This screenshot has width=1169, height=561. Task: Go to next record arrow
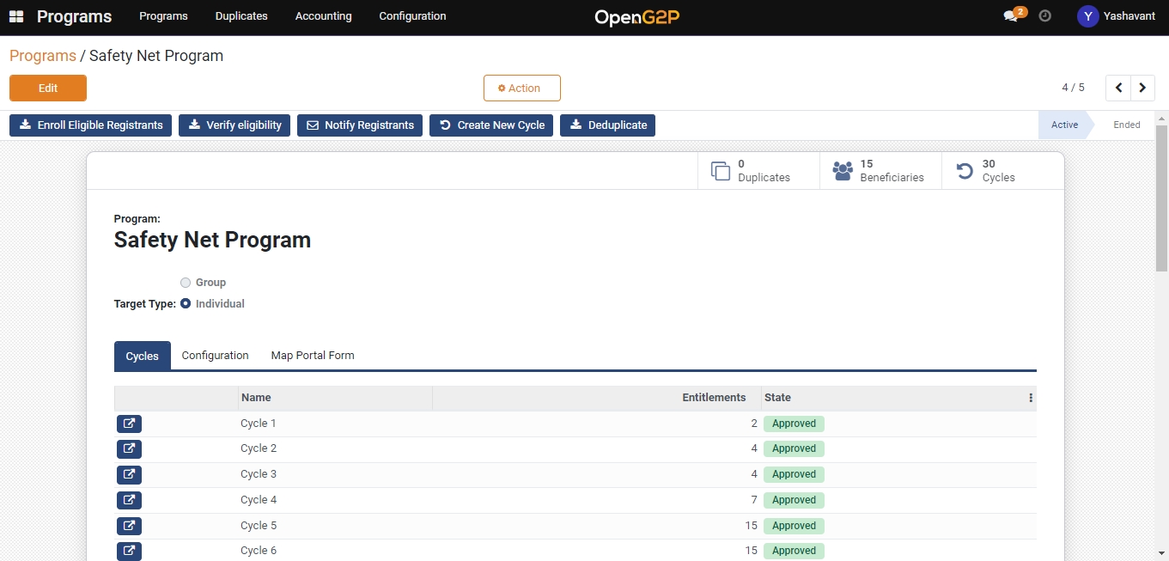(1142, 88)
